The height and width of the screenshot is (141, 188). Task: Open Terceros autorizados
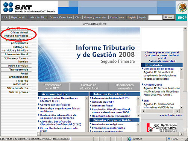(x=20, y=82)
